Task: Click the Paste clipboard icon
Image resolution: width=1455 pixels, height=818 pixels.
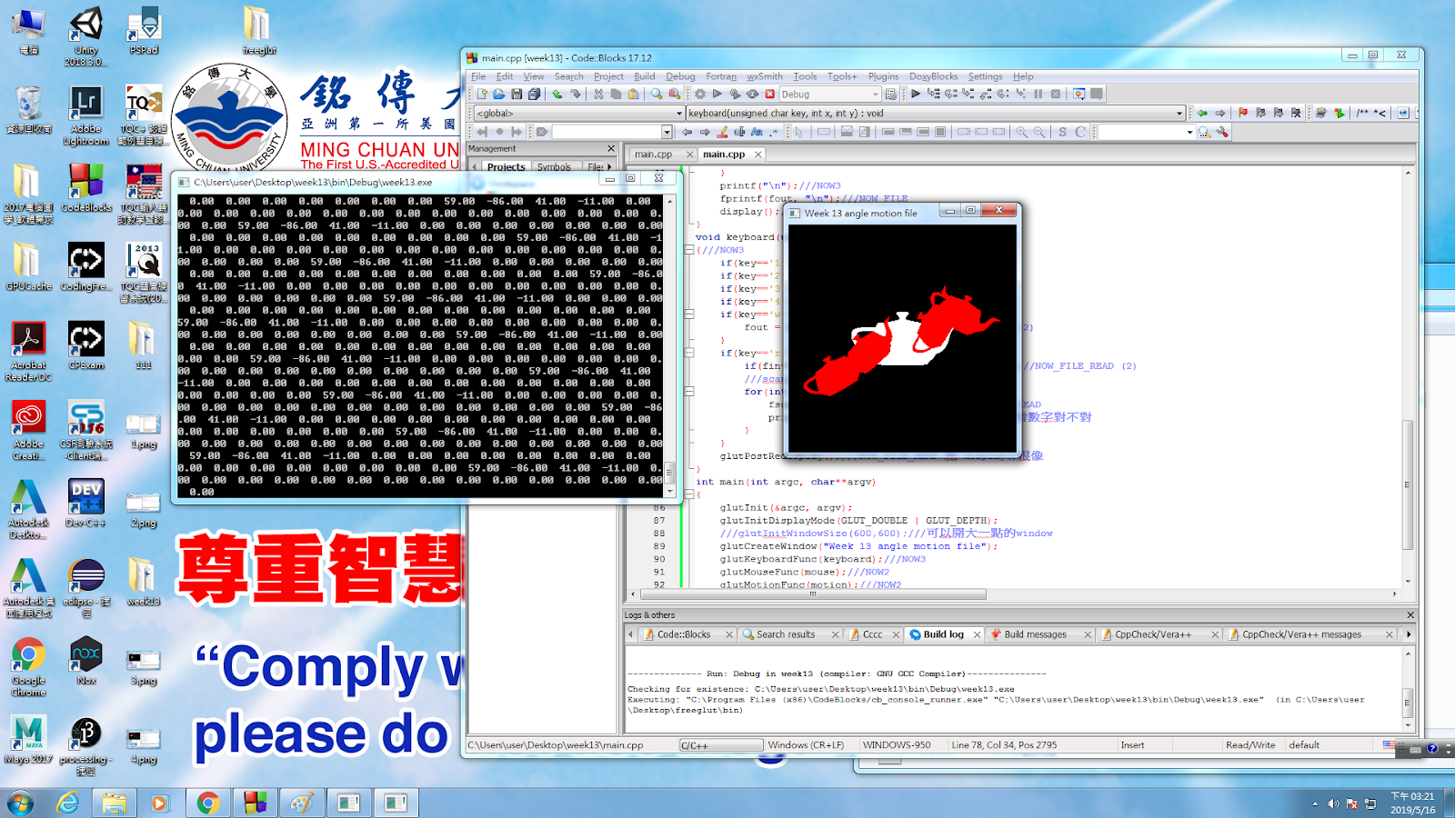Action: [634, 94]
